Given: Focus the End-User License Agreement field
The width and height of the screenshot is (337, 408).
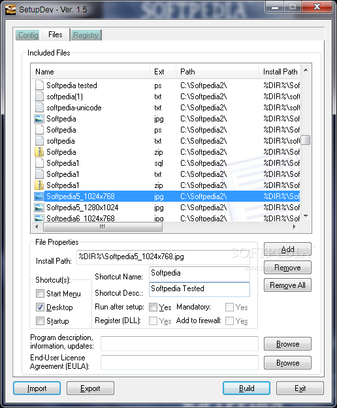Looking at the screenshot, I should pyautogui.click(x=180, y=363).
